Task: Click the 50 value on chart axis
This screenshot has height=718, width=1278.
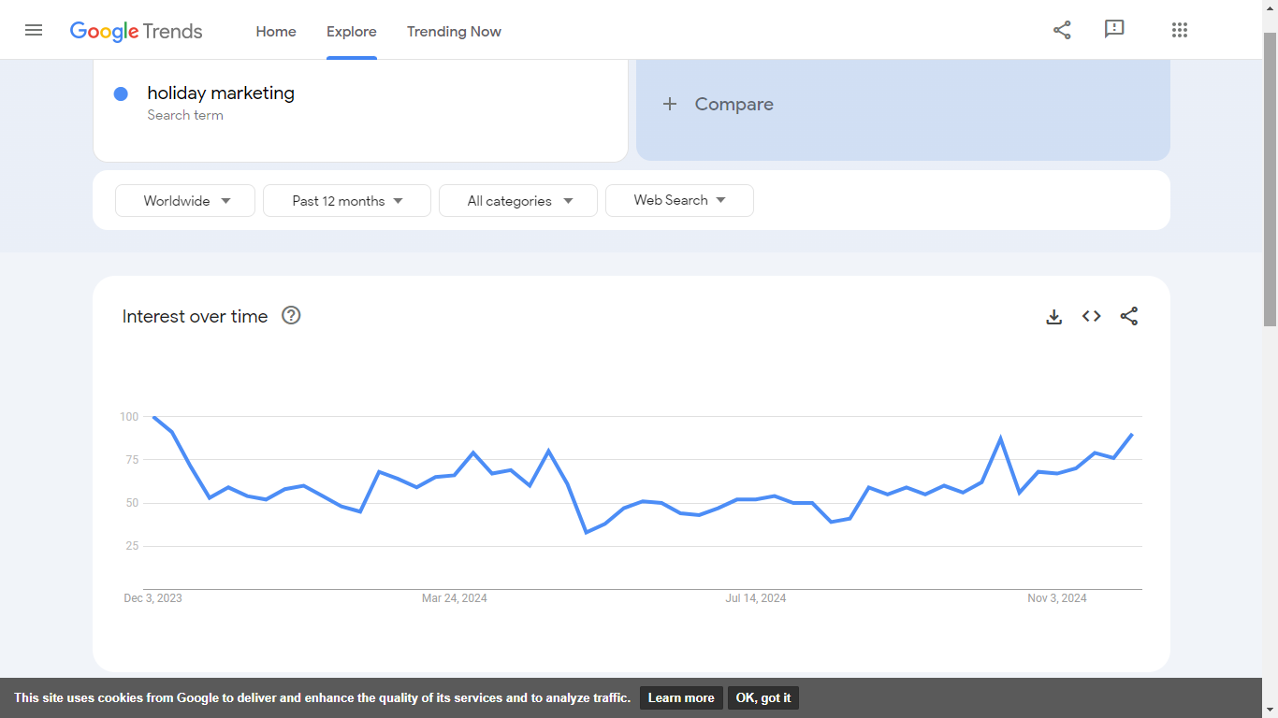Action: pos(132,503)
